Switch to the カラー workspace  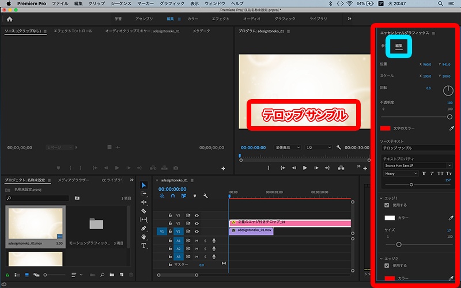coord(192,18)
